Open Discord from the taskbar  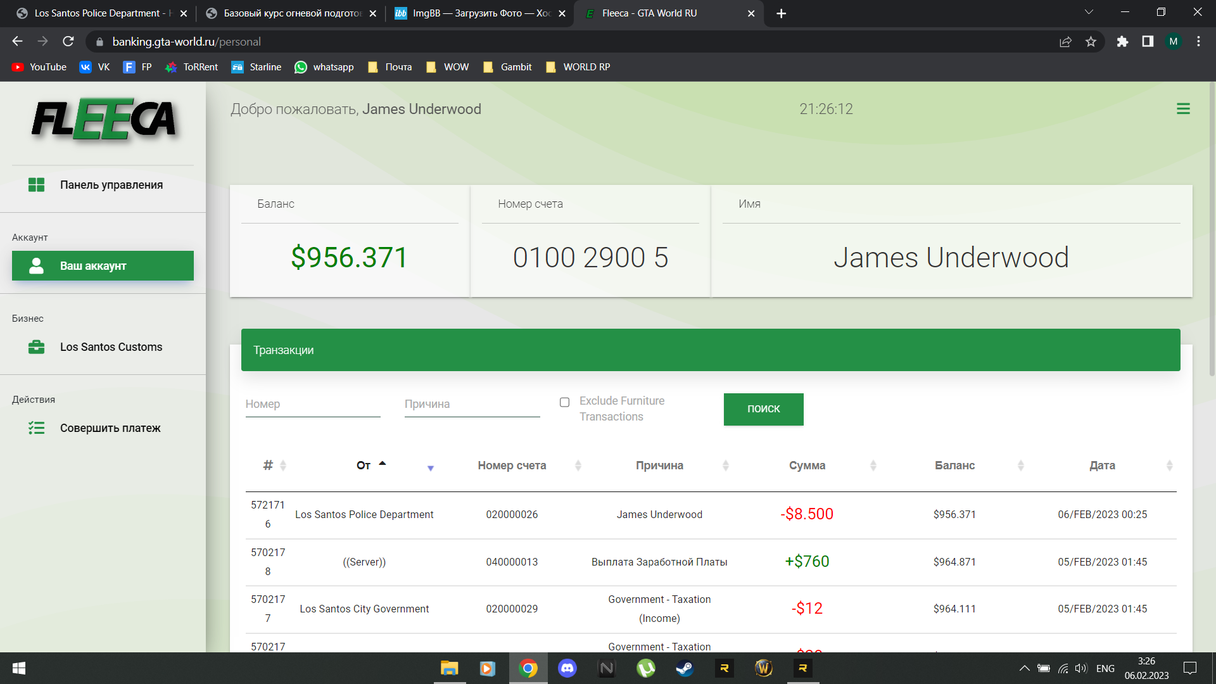point(567,668)
